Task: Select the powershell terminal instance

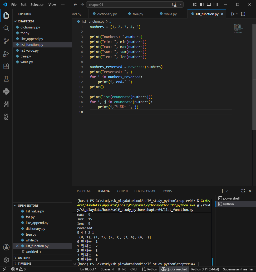Action: click(235, 198)
